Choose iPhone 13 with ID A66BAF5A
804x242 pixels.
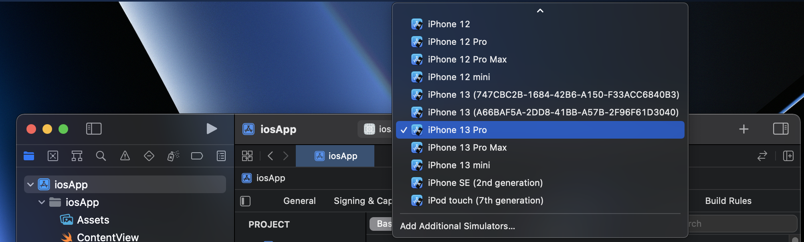[540, 112]
